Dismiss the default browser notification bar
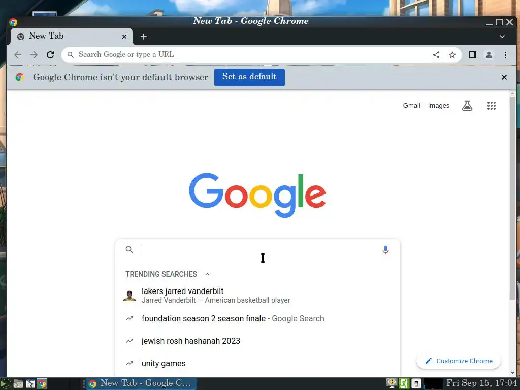The image size is (520, 390). click(x=504, y=77)
